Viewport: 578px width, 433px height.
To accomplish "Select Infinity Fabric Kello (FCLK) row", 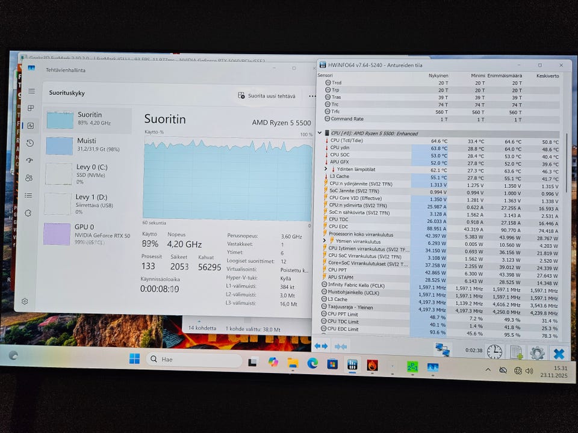I will [439, 286].
